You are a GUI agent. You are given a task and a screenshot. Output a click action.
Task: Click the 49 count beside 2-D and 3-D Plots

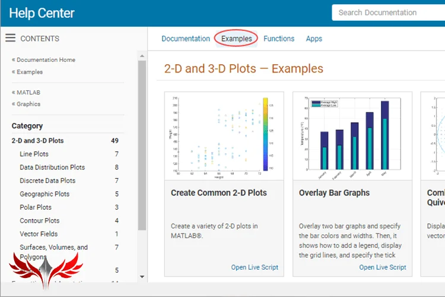[115, 141]
